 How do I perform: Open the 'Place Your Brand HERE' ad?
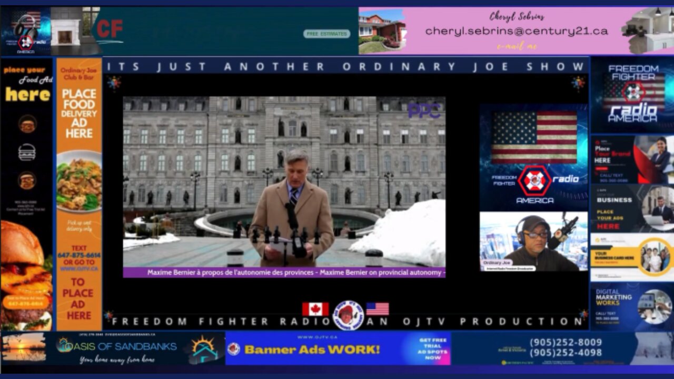pyautogui.click(x=632, y=159)
